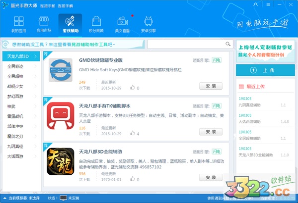
Task: Open 美女直播 live stream section
Action: pyautogui.click(x=122, y=25)
